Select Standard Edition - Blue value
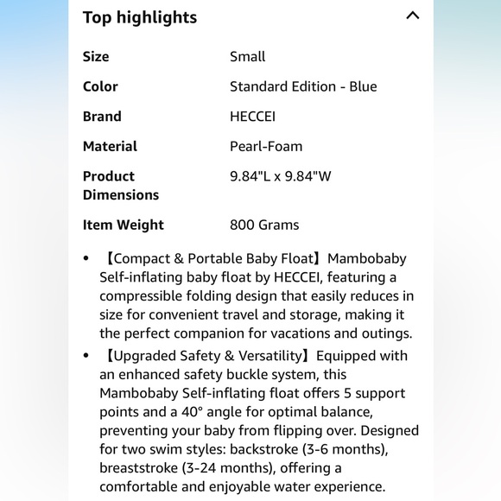 [303, 86]
